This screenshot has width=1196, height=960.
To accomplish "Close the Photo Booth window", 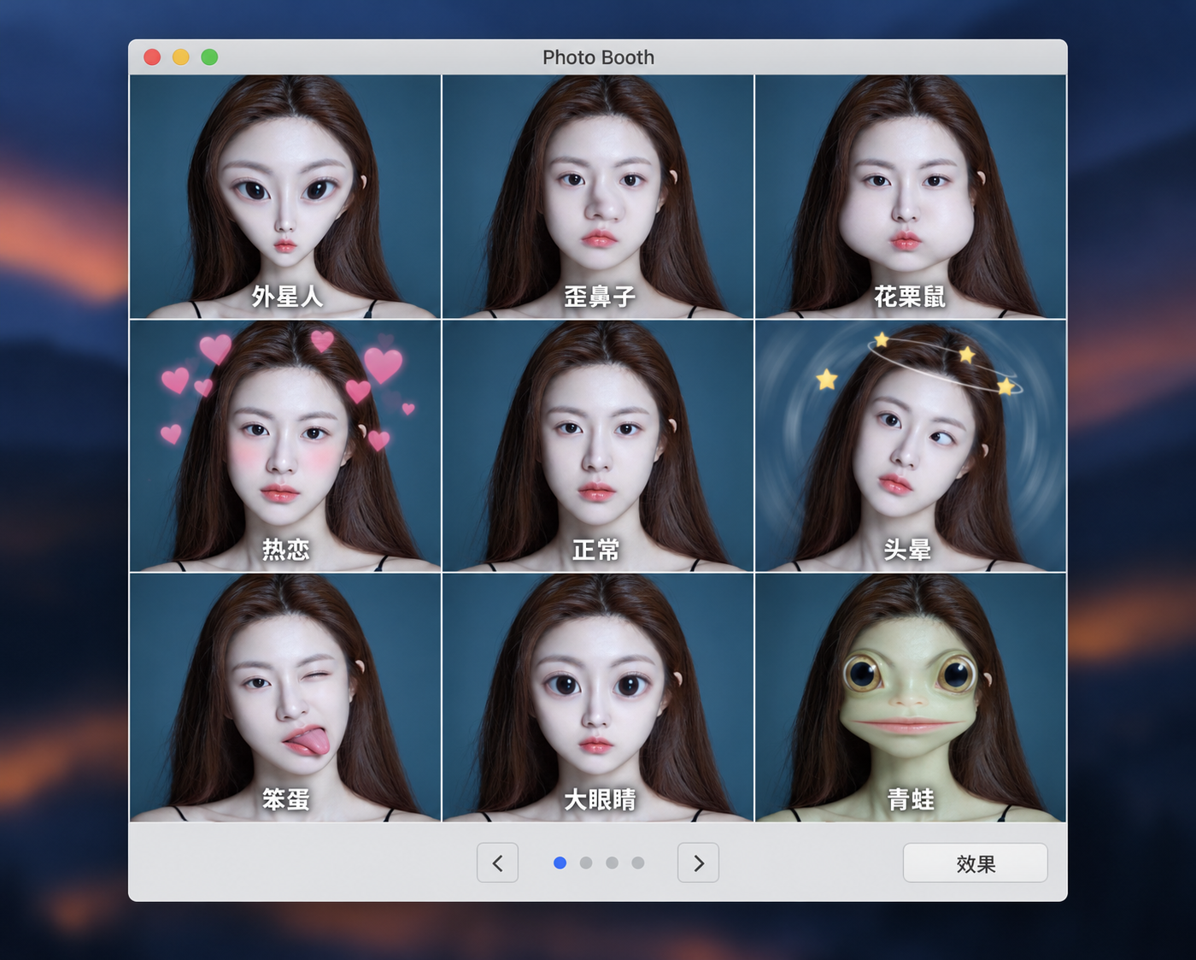I will (152, 57).
